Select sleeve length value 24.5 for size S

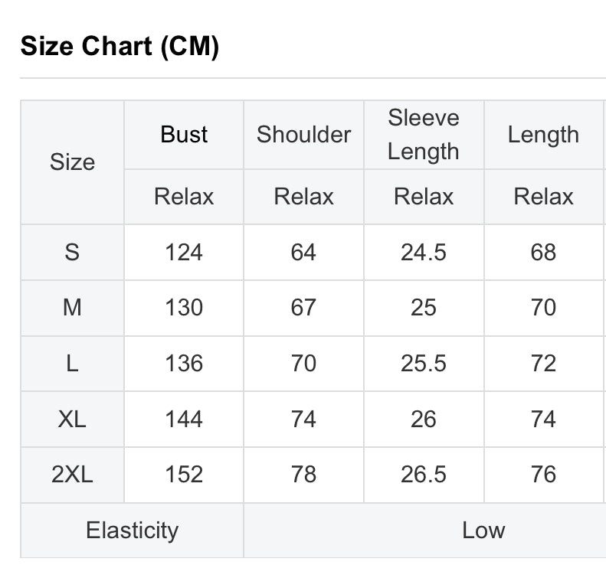coord(423,252)
